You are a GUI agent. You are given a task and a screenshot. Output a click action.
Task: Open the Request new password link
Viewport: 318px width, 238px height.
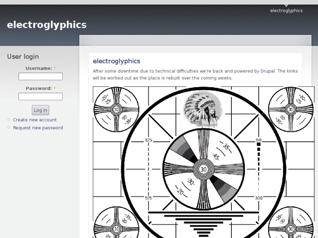[x=38, y=128]
